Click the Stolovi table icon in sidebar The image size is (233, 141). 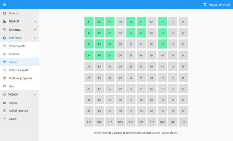click(4, 62)
